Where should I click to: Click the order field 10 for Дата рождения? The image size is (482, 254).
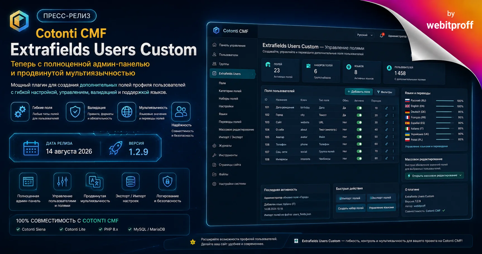point(376,108)
